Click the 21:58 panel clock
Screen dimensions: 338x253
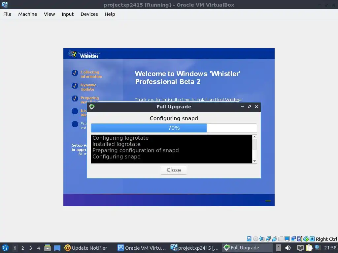pos(330,248)
